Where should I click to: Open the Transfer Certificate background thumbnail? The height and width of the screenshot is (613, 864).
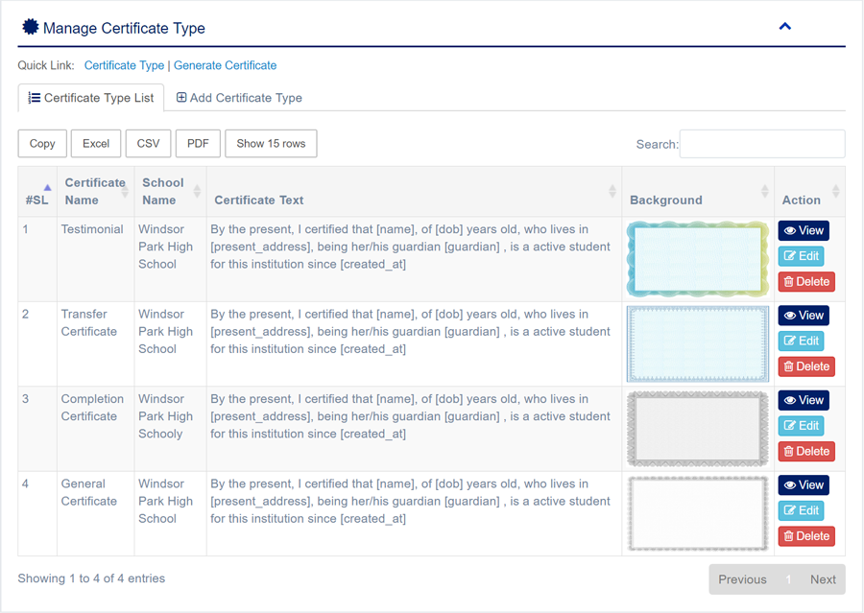click(x=698, y=344)
